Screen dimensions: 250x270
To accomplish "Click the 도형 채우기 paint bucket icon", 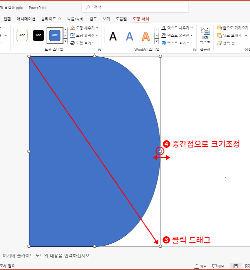I will click(73, 28).
